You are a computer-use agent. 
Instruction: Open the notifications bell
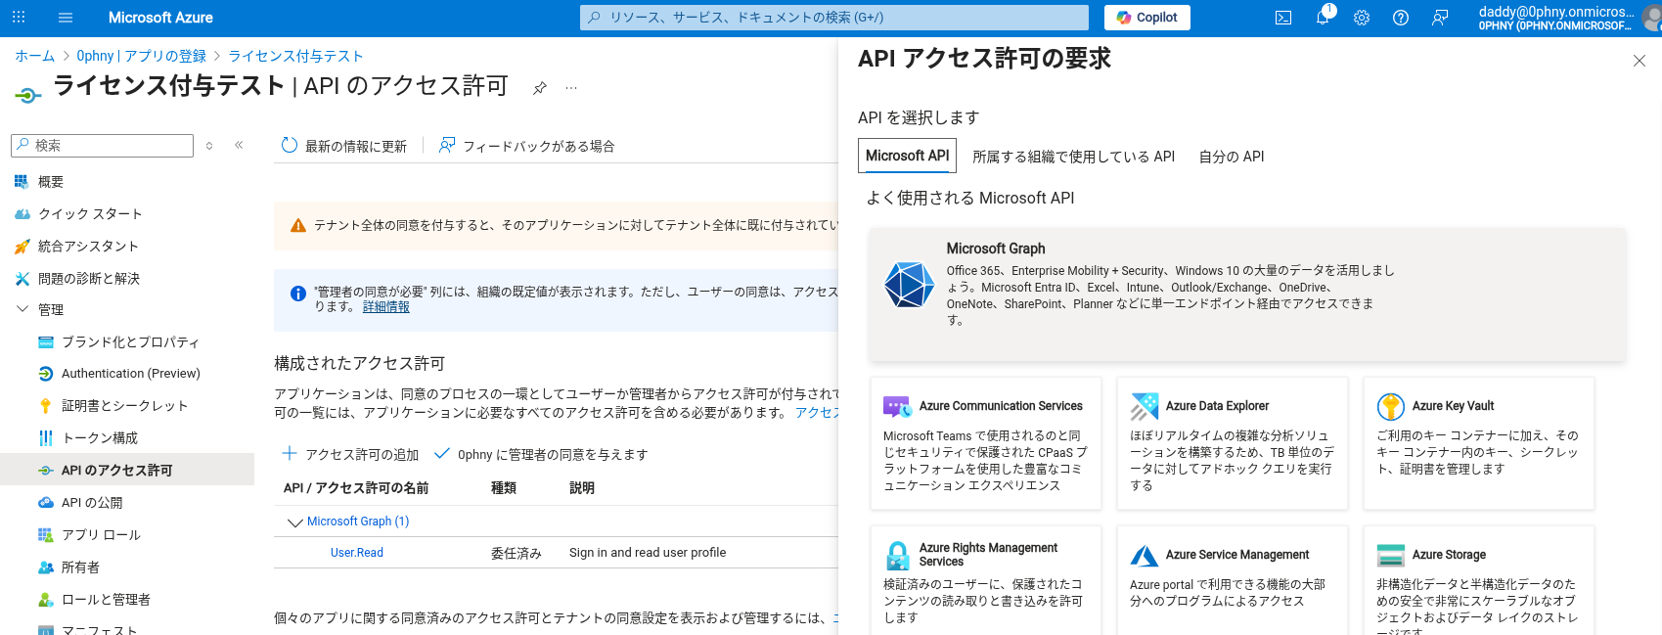click(1323, 18)
